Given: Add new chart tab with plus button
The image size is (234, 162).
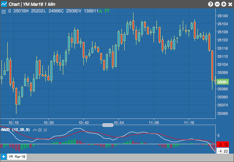Looking at the screenshot, I should click(3, 157).
